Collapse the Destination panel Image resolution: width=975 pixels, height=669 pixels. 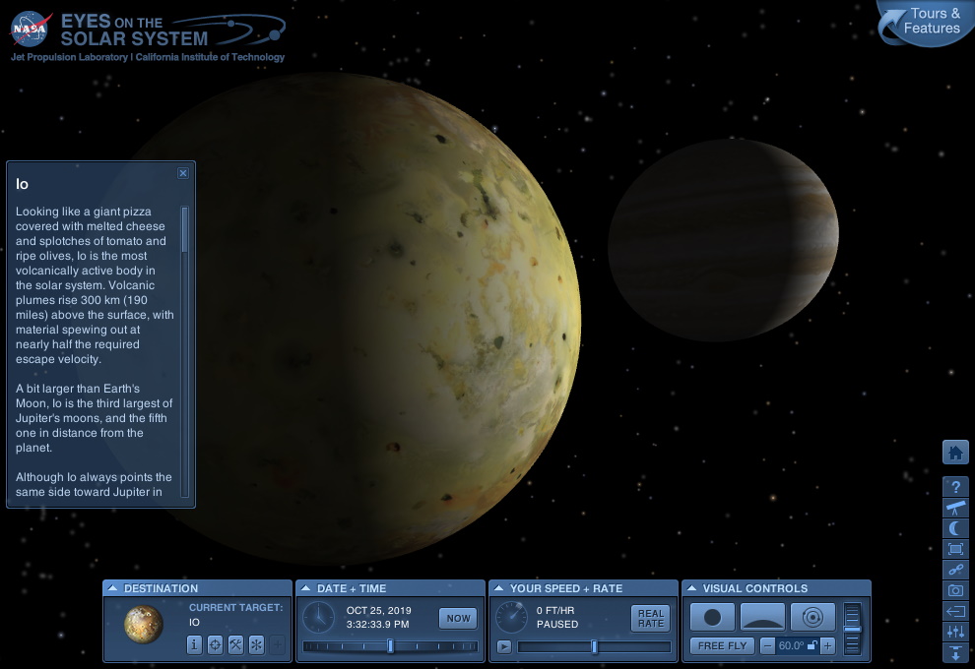pyautogui.click(x=112, y=587)
